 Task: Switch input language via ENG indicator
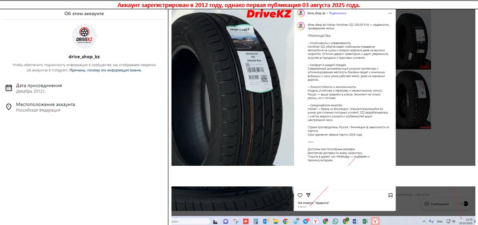[x=440, y=221]
